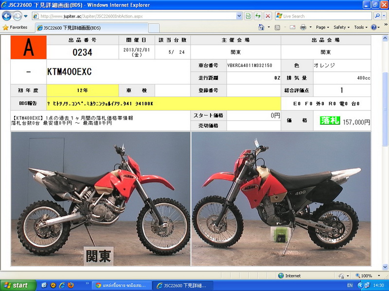The image size is (389, 291).
Task: Open the Favorites star button
Action: click(x=15, y=28)
